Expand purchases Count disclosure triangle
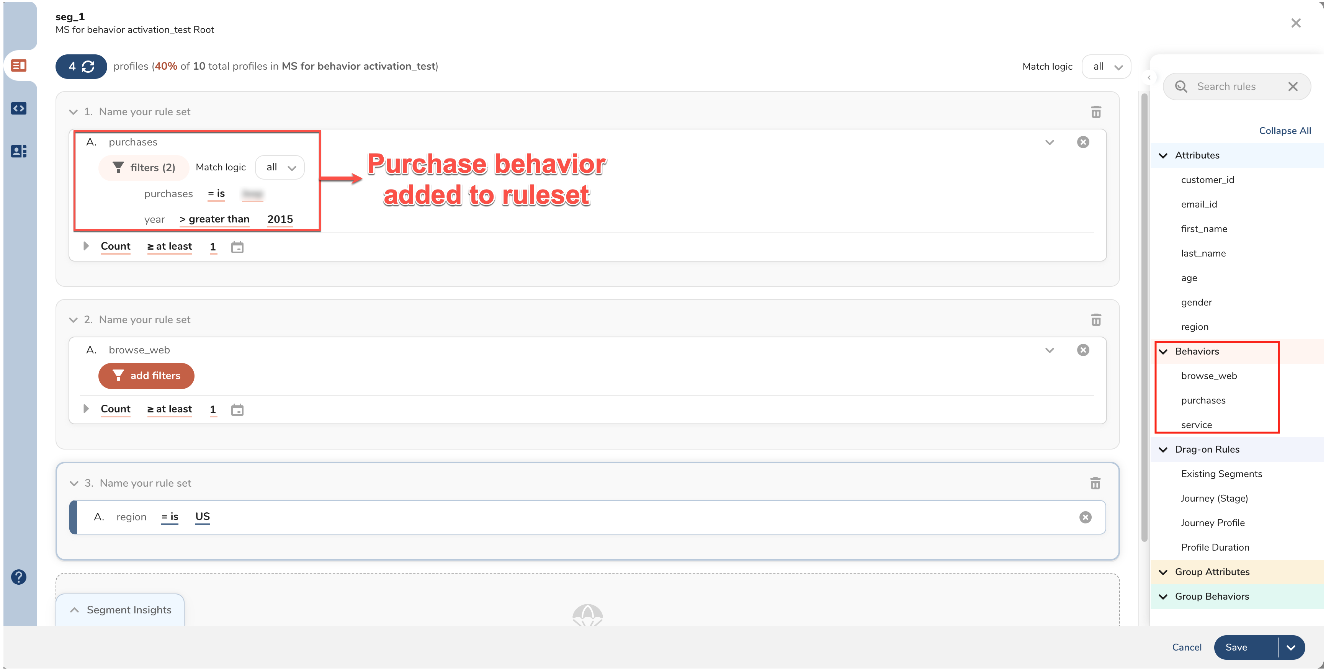1326x672 pixels. (86, 246)
